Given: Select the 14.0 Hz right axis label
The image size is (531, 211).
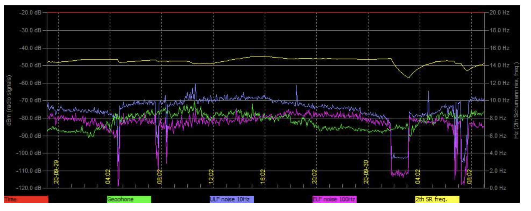Looking at the screenshot, I should 499,65.
